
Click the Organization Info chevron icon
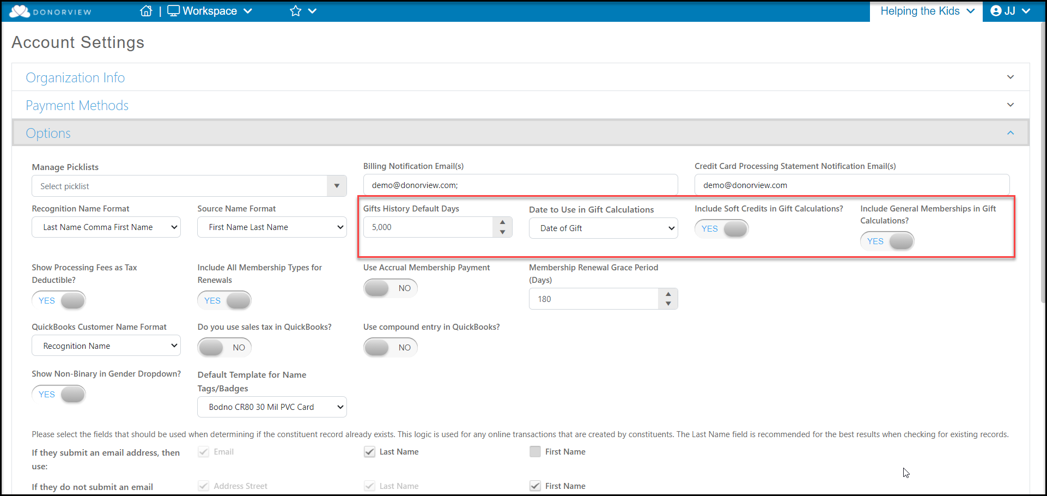pos(1011,77)
